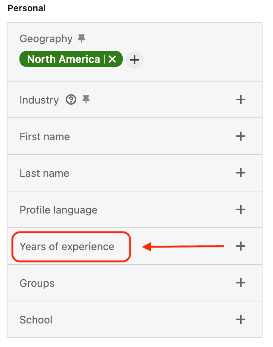Open the School filter row

[x=36, y=320]
